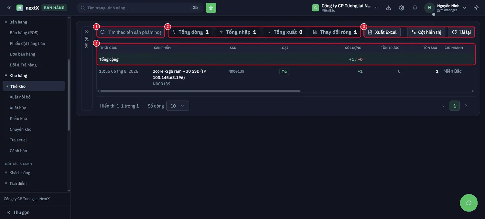Focus the global Tìm trang, tính năng search
This screenshot has width=485, height=219.
click(140, 8)
